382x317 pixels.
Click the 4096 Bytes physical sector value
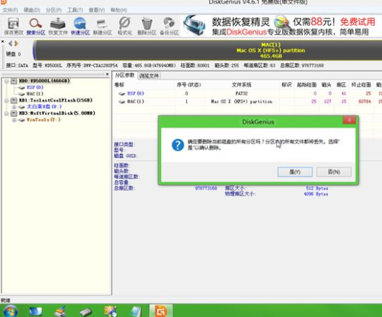click(316, 194)
